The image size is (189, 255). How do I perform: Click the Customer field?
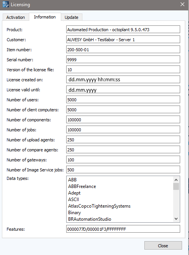(123, 40)
